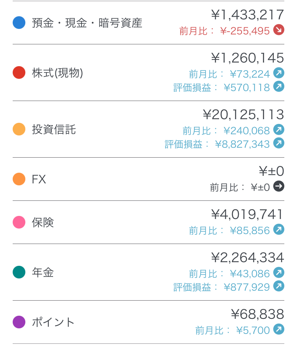
Task: Click the 年金 total ¥2,264,334
Action: 247,257
